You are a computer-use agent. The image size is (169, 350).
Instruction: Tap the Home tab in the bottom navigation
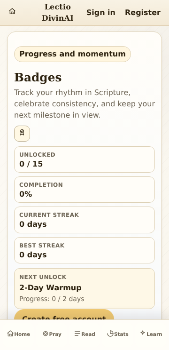pos(18,334)
